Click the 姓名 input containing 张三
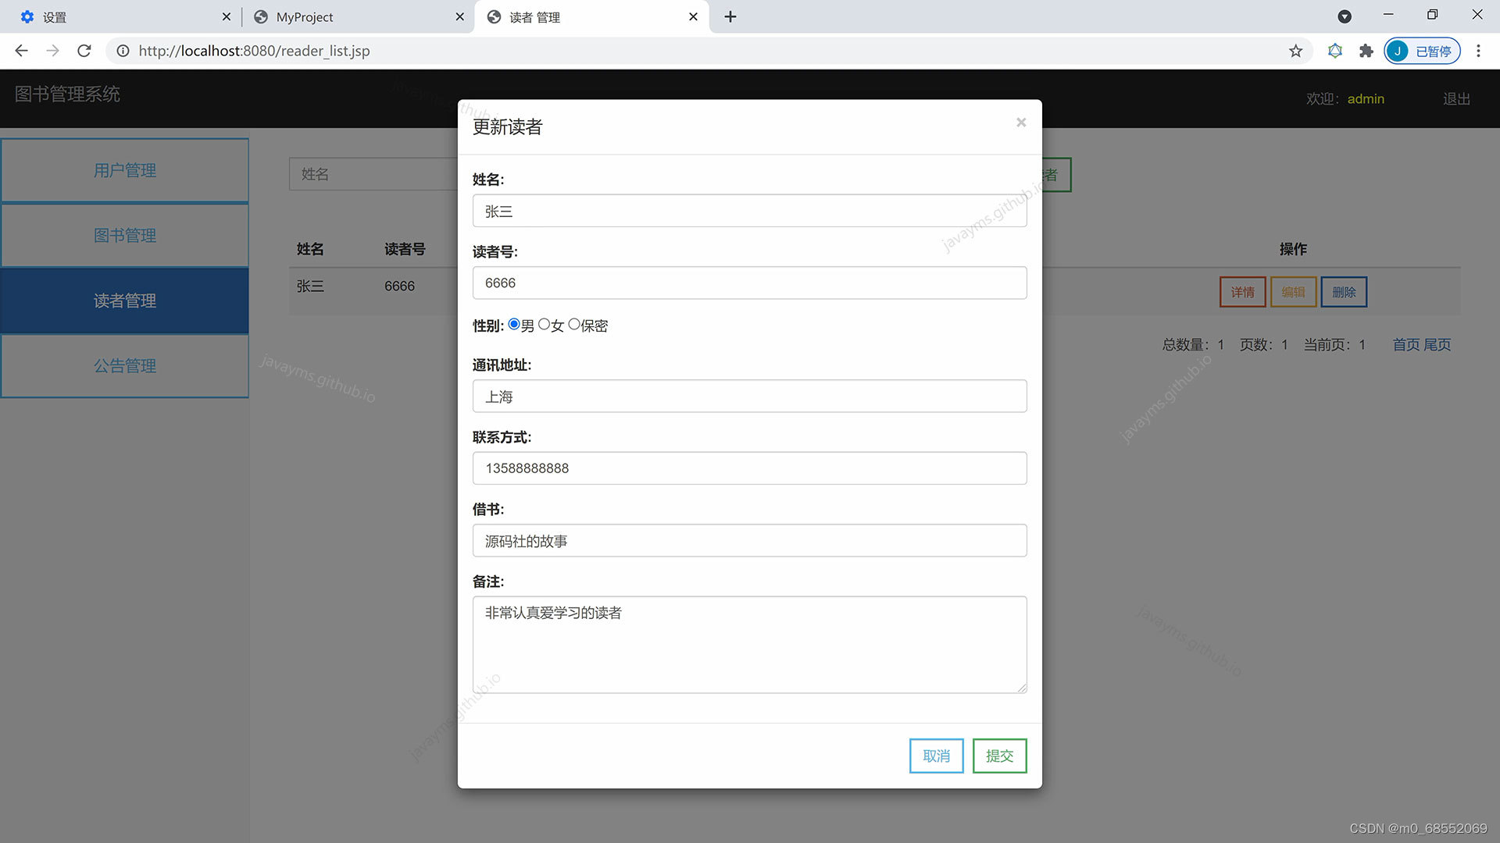 pos(749,211)
